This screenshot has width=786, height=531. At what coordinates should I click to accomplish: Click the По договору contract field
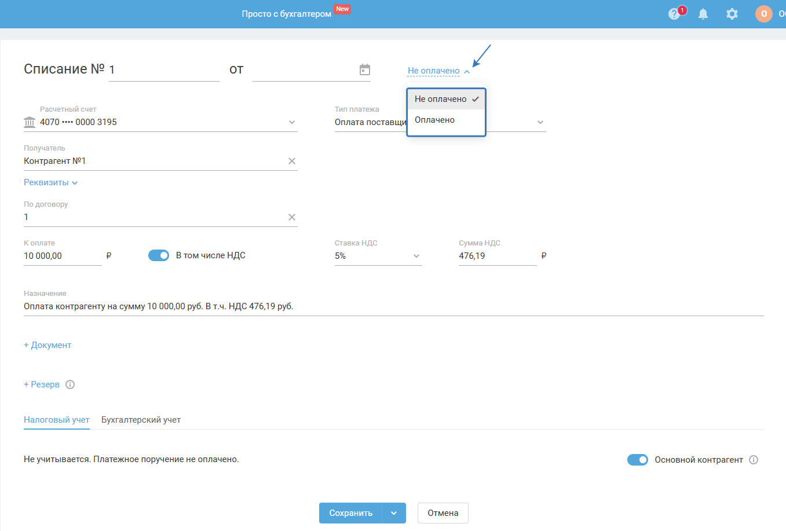click(160, 217)
